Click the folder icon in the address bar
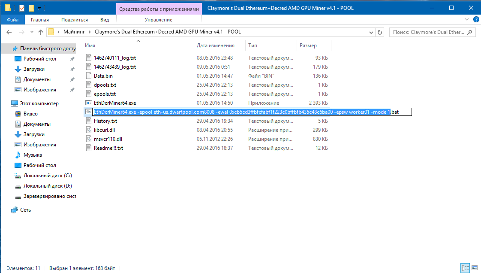The width and height of the screenshot is (481, 273). 51,32
